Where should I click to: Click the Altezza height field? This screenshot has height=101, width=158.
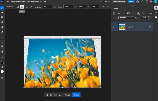coord(68,7)
